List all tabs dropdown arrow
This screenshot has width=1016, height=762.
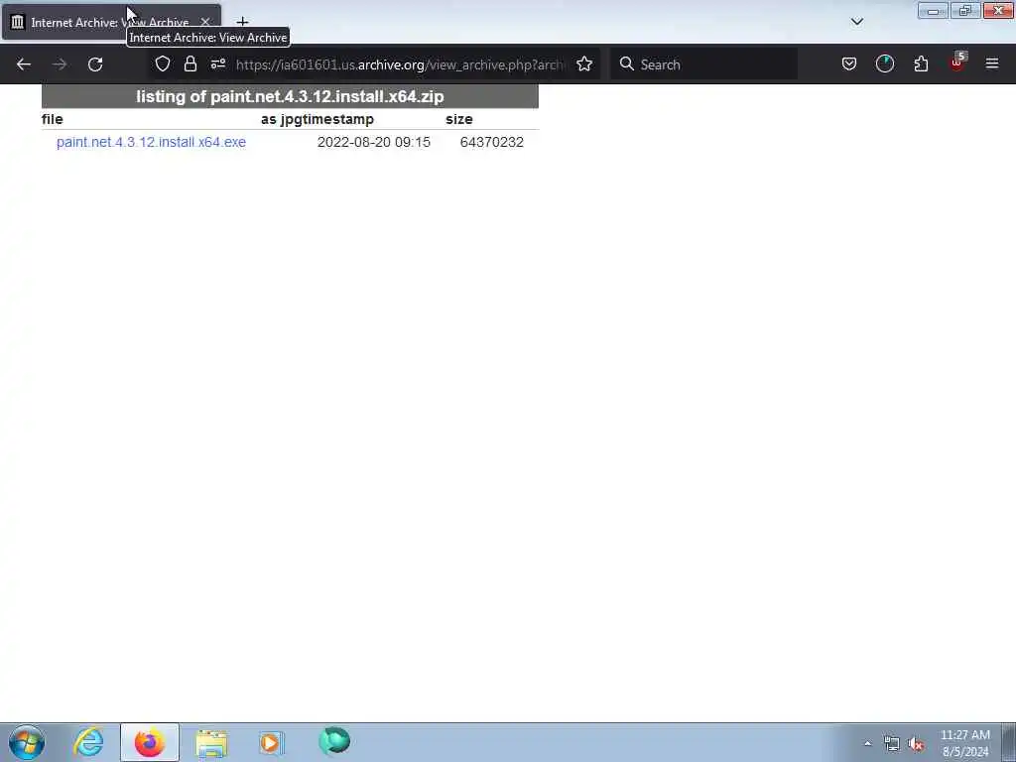856,22
